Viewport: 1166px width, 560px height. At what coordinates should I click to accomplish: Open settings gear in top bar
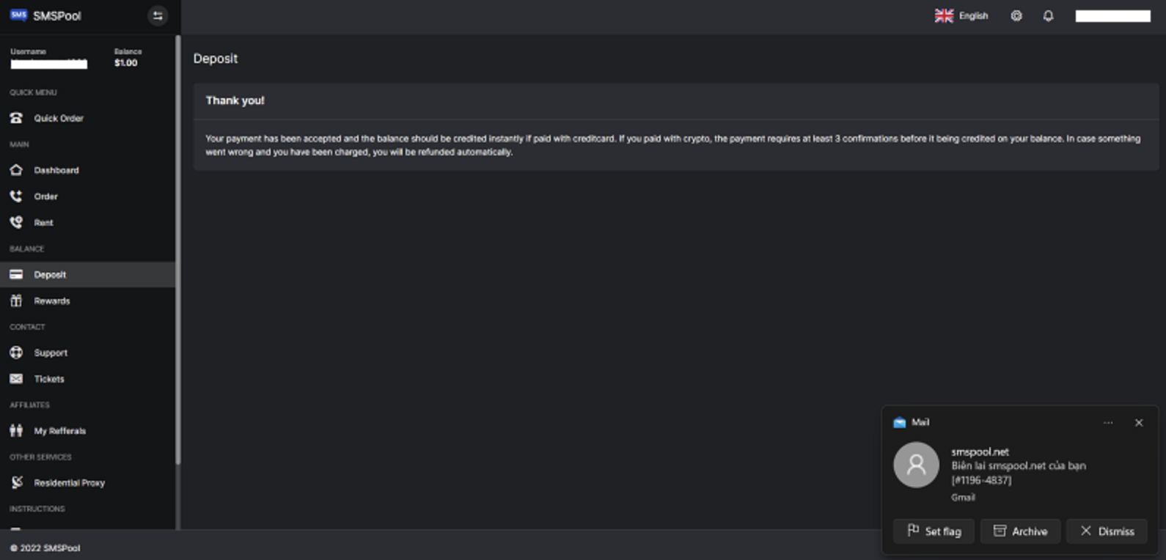pyautogui.click(x=1016, y=16)
